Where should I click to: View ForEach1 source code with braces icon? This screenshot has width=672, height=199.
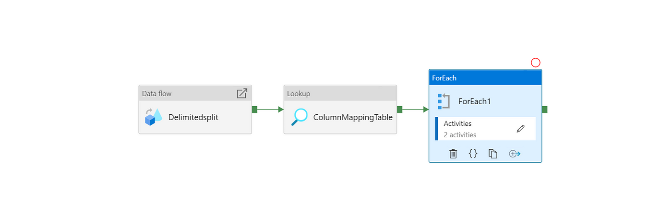pos(473,154)
